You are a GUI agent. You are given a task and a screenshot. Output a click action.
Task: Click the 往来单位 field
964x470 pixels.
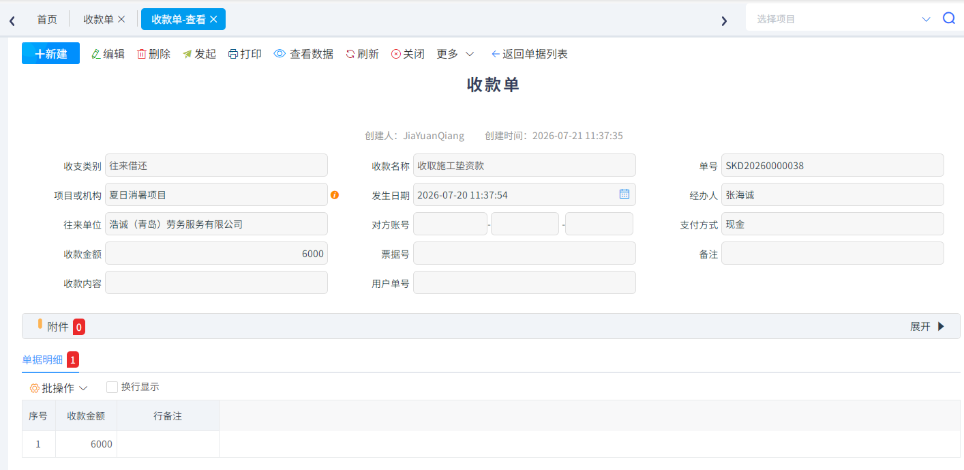click(216, 224)
